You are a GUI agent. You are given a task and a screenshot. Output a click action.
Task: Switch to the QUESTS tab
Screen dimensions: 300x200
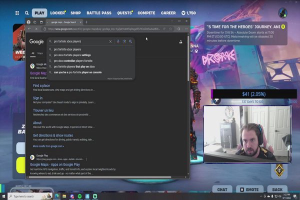click(x=124, y=13)
